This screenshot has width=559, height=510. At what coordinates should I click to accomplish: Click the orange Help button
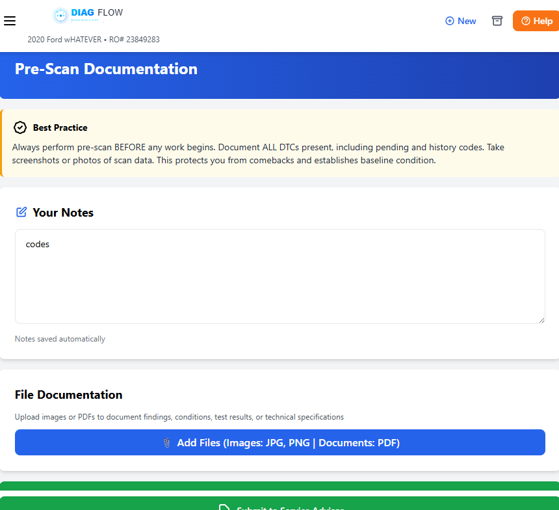click(x=536, y=21)
